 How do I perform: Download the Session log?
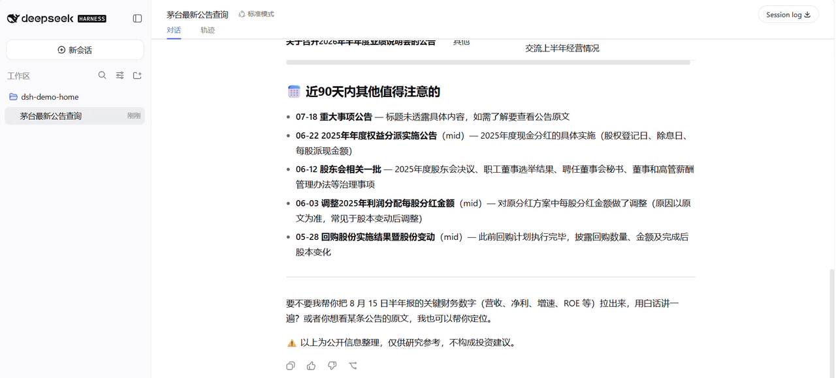(x=788, y=14)
